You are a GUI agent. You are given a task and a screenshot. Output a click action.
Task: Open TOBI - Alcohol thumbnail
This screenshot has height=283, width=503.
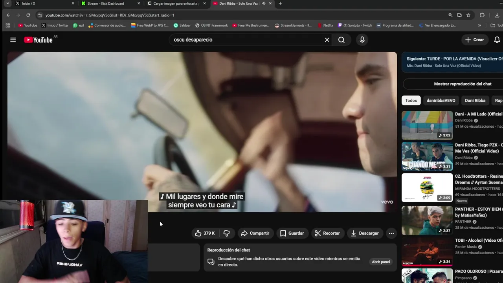click(x=427, y=252)
